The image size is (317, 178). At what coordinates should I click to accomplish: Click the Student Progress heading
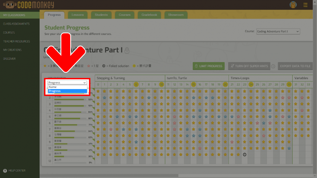(x=67, y=28)
